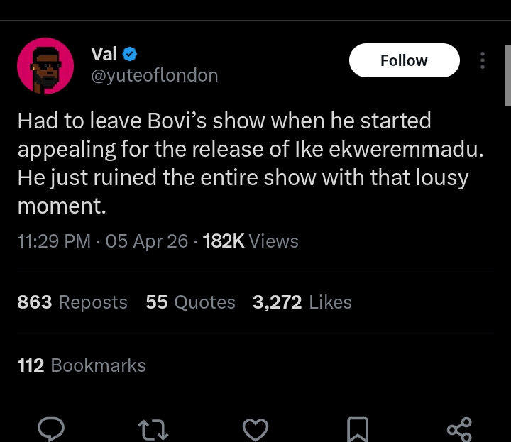Click the 11:29 PM timestamp
The width and height of the screenshot is (511, 442).
coord(54,241)
